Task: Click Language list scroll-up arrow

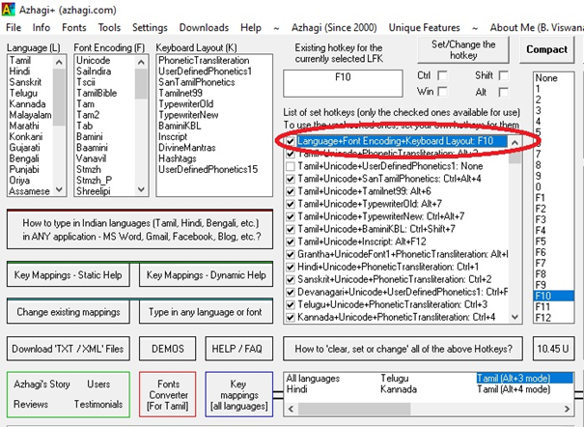Action: click(x=59, y=62)
